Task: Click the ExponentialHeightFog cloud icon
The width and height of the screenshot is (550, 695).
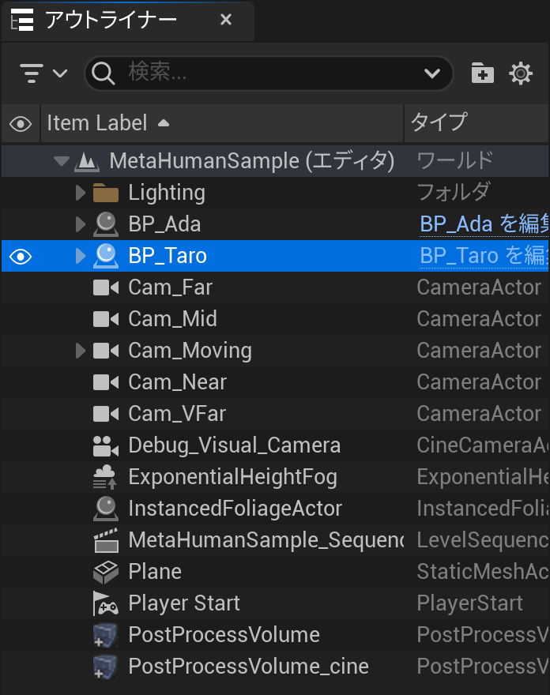Action: coord(105,477)
